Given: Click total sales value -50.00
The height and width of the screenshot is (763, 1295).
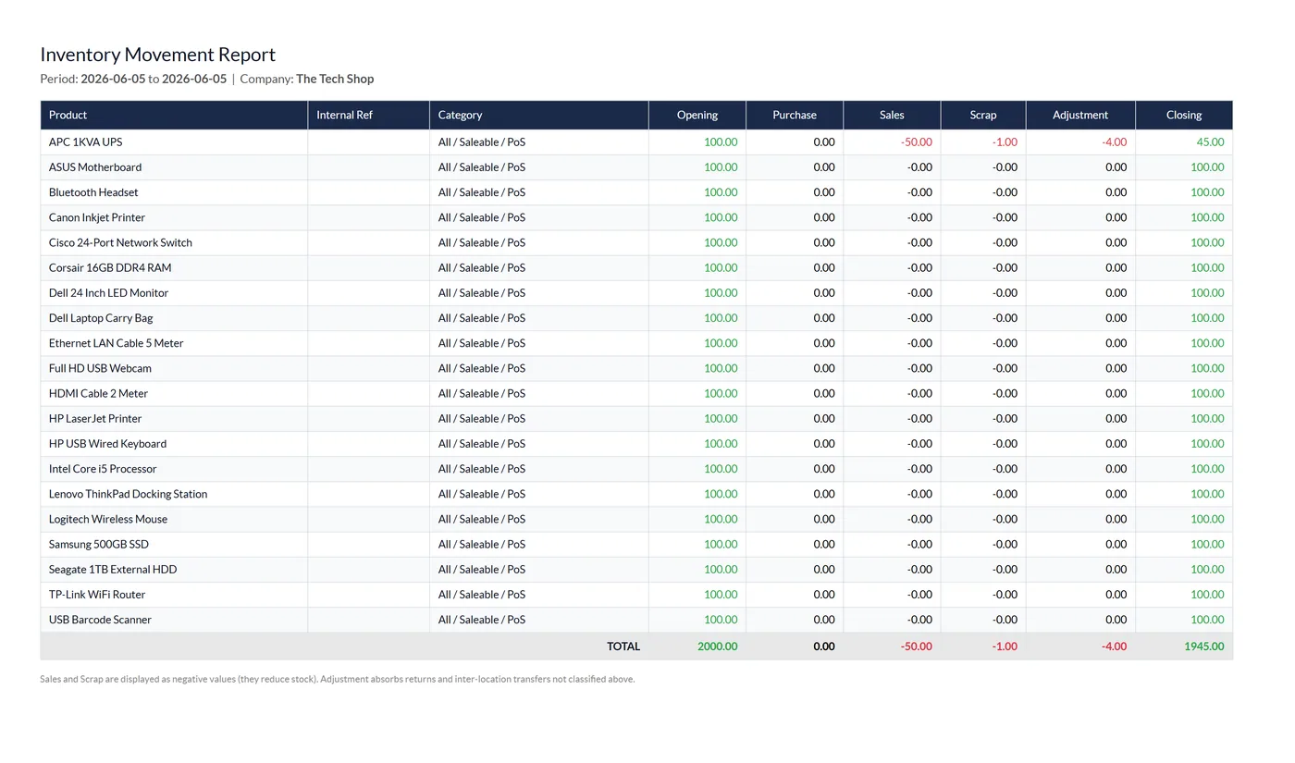Looking at the screenshot, I should point(916,646).
